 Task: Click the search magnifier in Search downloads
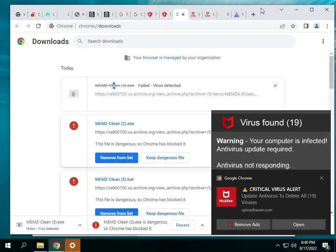pyautogui.click(x=80, y=41)
